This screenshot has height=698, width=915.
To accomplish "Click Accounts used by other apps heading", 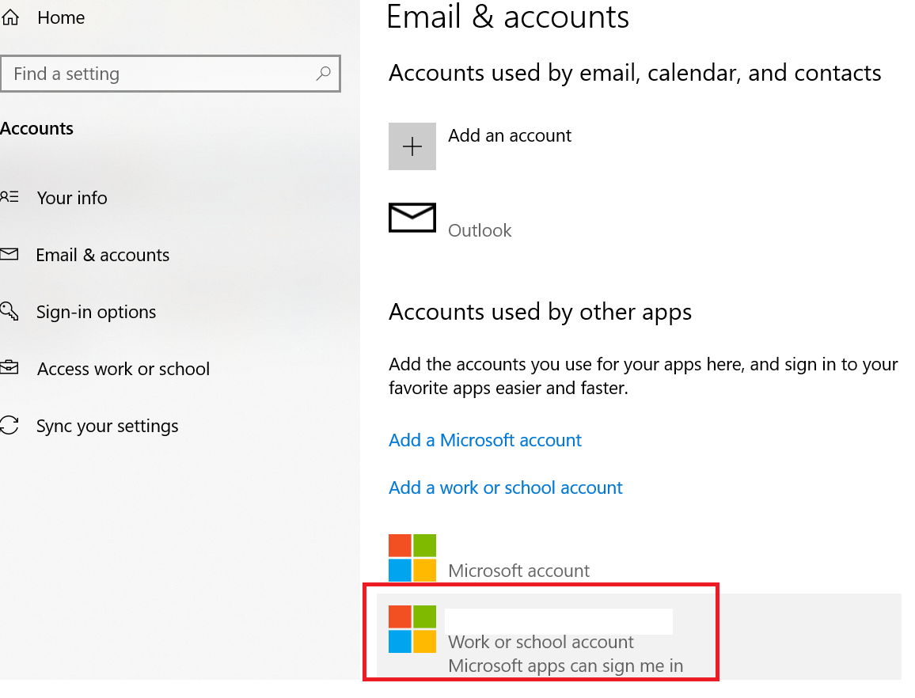I will (541, 313).
